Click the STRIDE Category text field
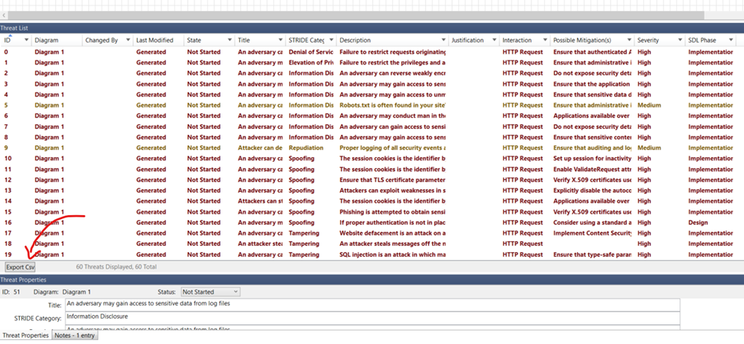Image resolution: width=744 pixels, height=344 pixels. pyautogui.click(x=372, y=317)
